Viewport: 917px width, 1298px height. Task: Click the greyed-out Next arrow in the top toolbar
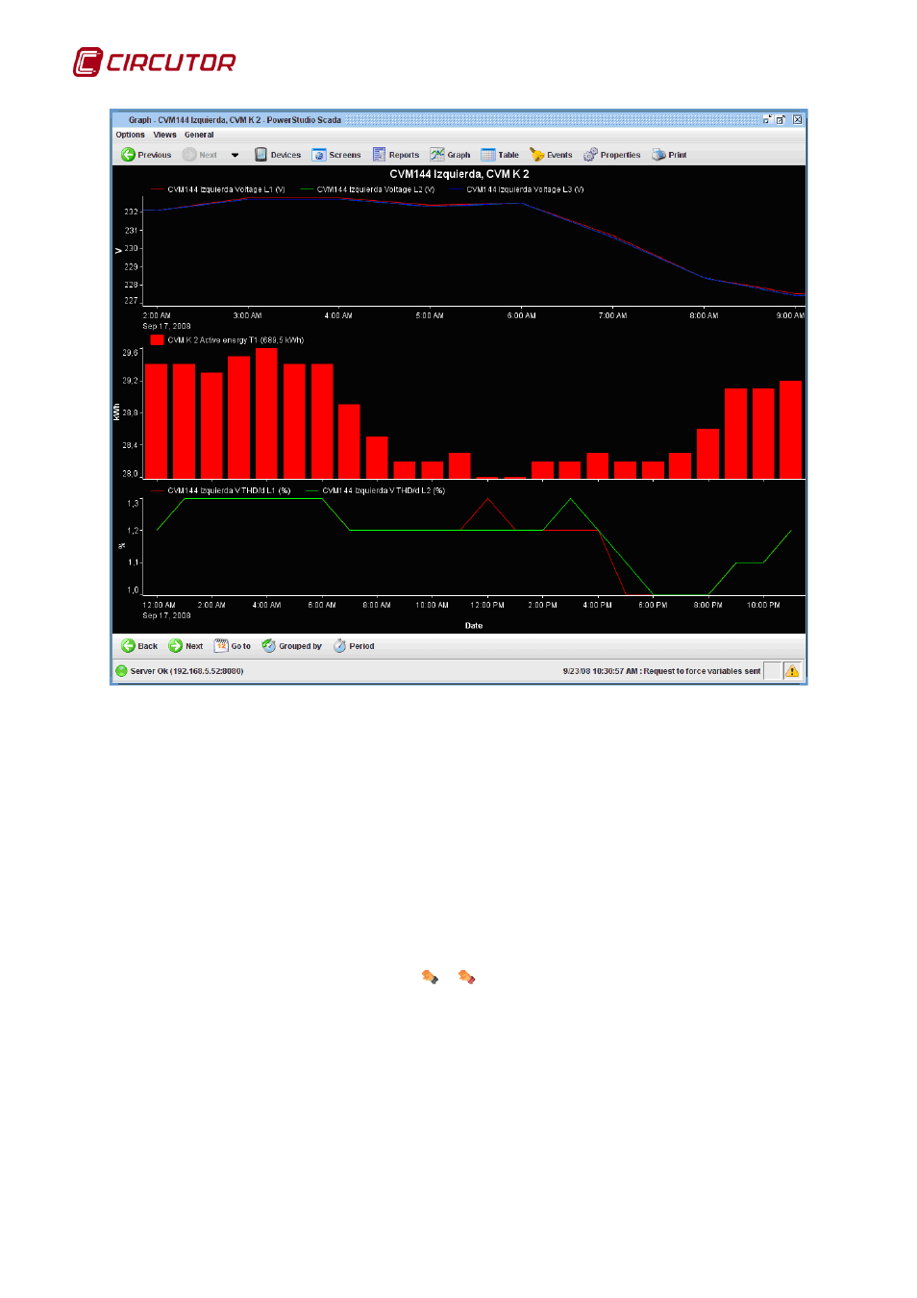click(x=190, y=155)
